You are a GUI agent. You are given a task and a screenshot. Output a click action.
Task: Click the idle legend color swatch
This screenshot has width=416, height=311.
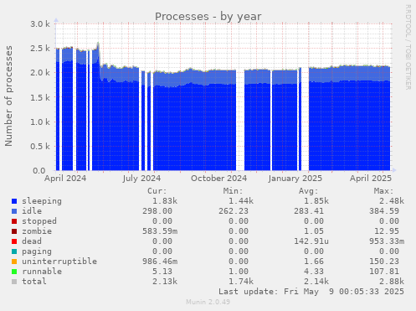pyautogui.click(x=14, y=211)
